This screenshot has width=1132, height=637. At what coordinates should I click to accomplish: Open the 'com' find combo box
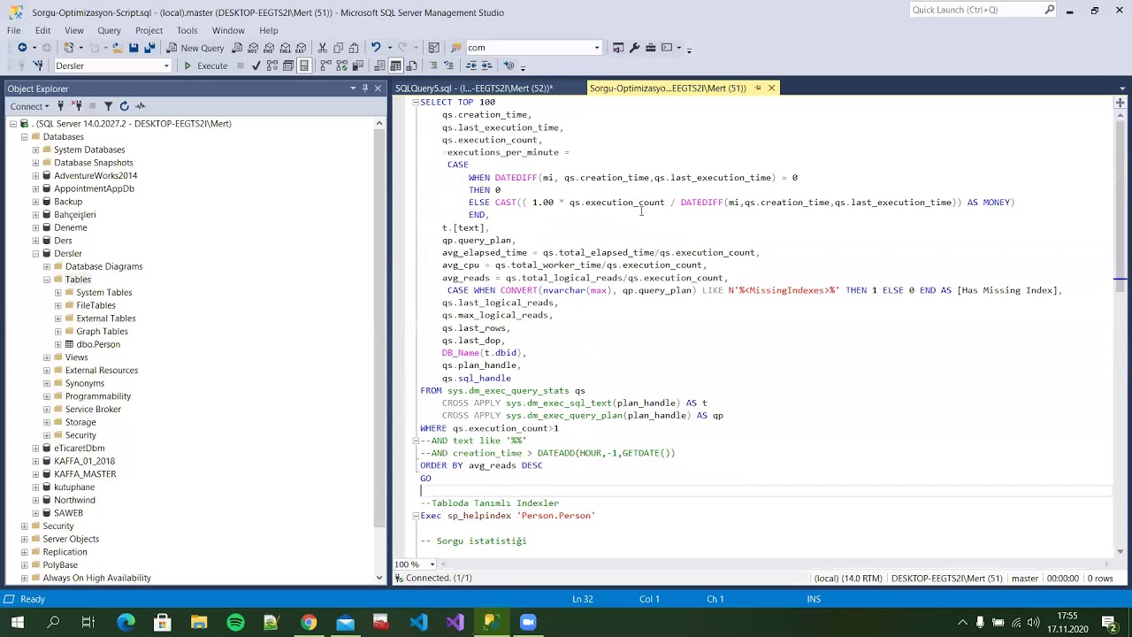point(597,48)
